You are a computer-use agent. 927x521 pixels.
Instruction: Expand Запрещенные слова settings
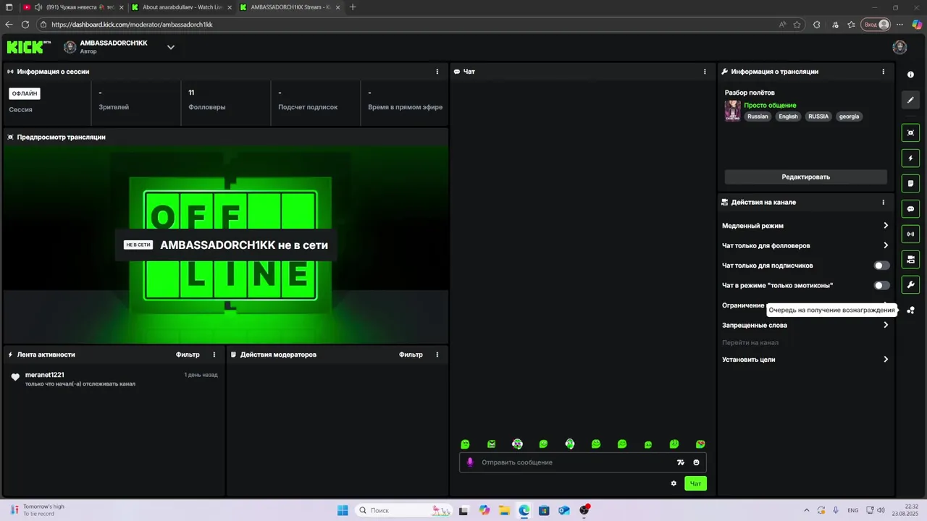point(805,326)
